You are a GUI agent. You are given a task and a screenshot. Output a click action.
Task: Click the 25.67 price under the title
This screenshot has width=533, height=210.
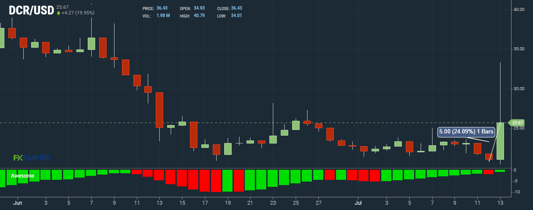[63, 7]
